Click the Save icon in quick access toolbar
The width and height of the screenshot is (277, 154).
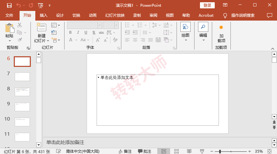[9, 5]
